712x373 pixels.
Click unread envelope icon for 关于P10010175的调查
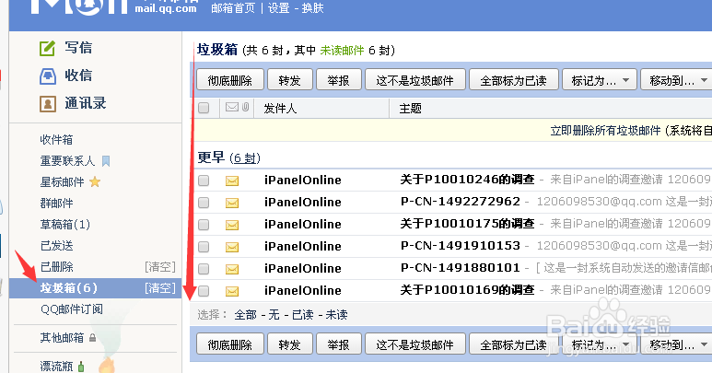click(x=232, y=225)
